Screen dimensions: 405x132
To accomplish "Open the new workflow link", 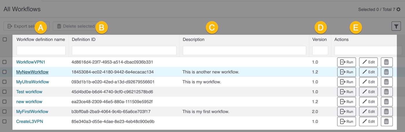I will tap(29, 102).
